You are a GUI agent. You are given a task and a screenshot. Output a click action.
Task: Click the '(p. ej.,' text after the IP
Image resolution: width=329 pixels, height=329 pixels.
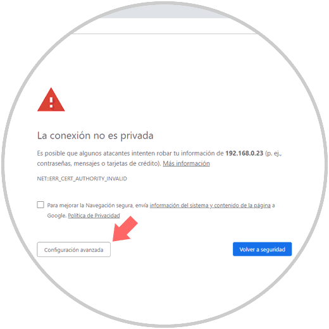coord(273,154)
